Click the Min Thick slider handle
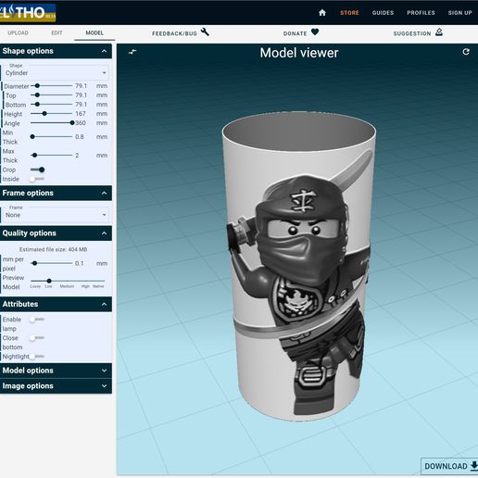The height and width of the screenshot is (478, 478). pos(32,136)
